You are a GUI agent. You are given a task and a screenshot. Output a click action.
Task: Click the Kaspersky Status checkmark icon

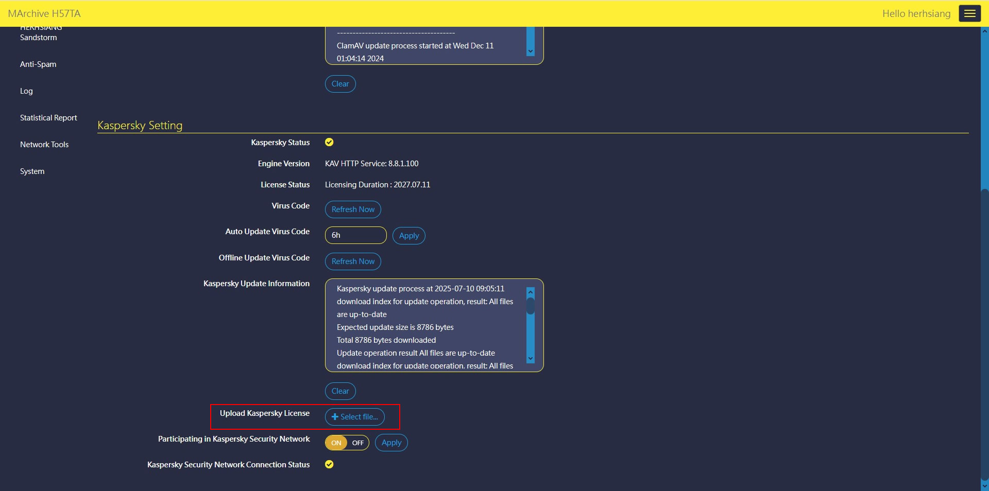pos(329,143)
